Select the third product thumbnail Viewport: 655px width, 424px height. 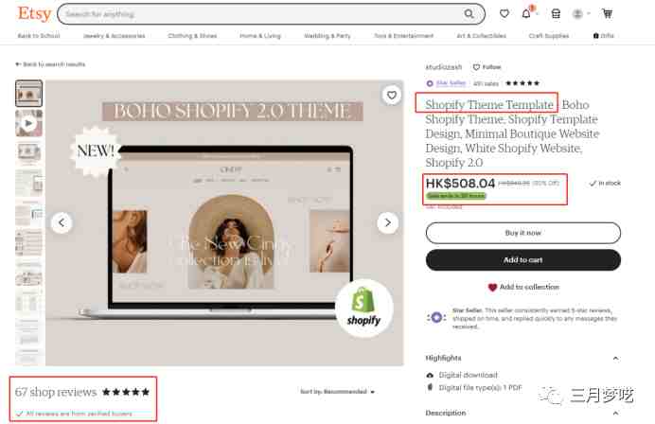[x=28, y=153]
